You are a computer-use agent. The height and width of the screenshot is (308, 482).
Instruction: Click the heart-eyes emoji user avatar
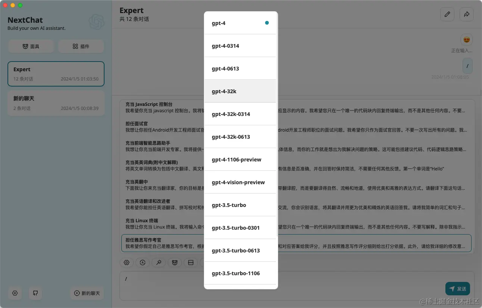[466, 40]
